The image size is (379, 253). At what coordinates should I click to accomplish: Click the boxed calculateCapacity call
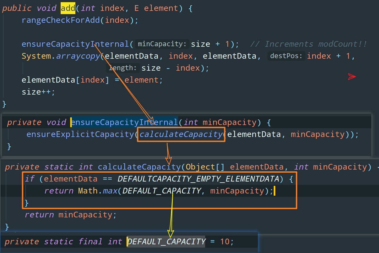(181, 134)
